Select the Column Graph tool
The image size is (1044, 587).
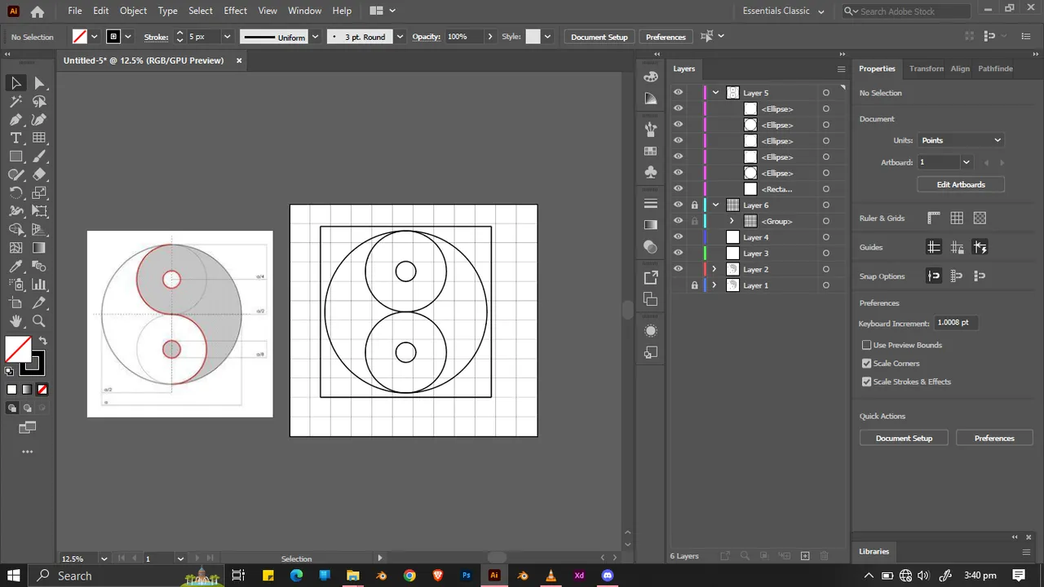[39, 285]
